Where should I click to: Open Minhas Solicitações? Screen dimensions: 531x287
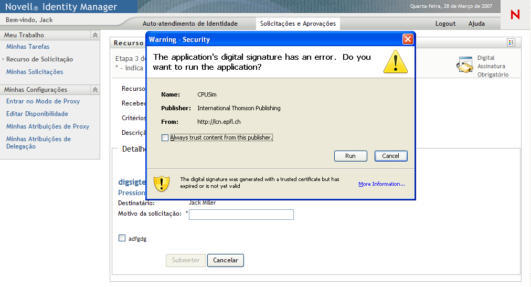[35, 72]
